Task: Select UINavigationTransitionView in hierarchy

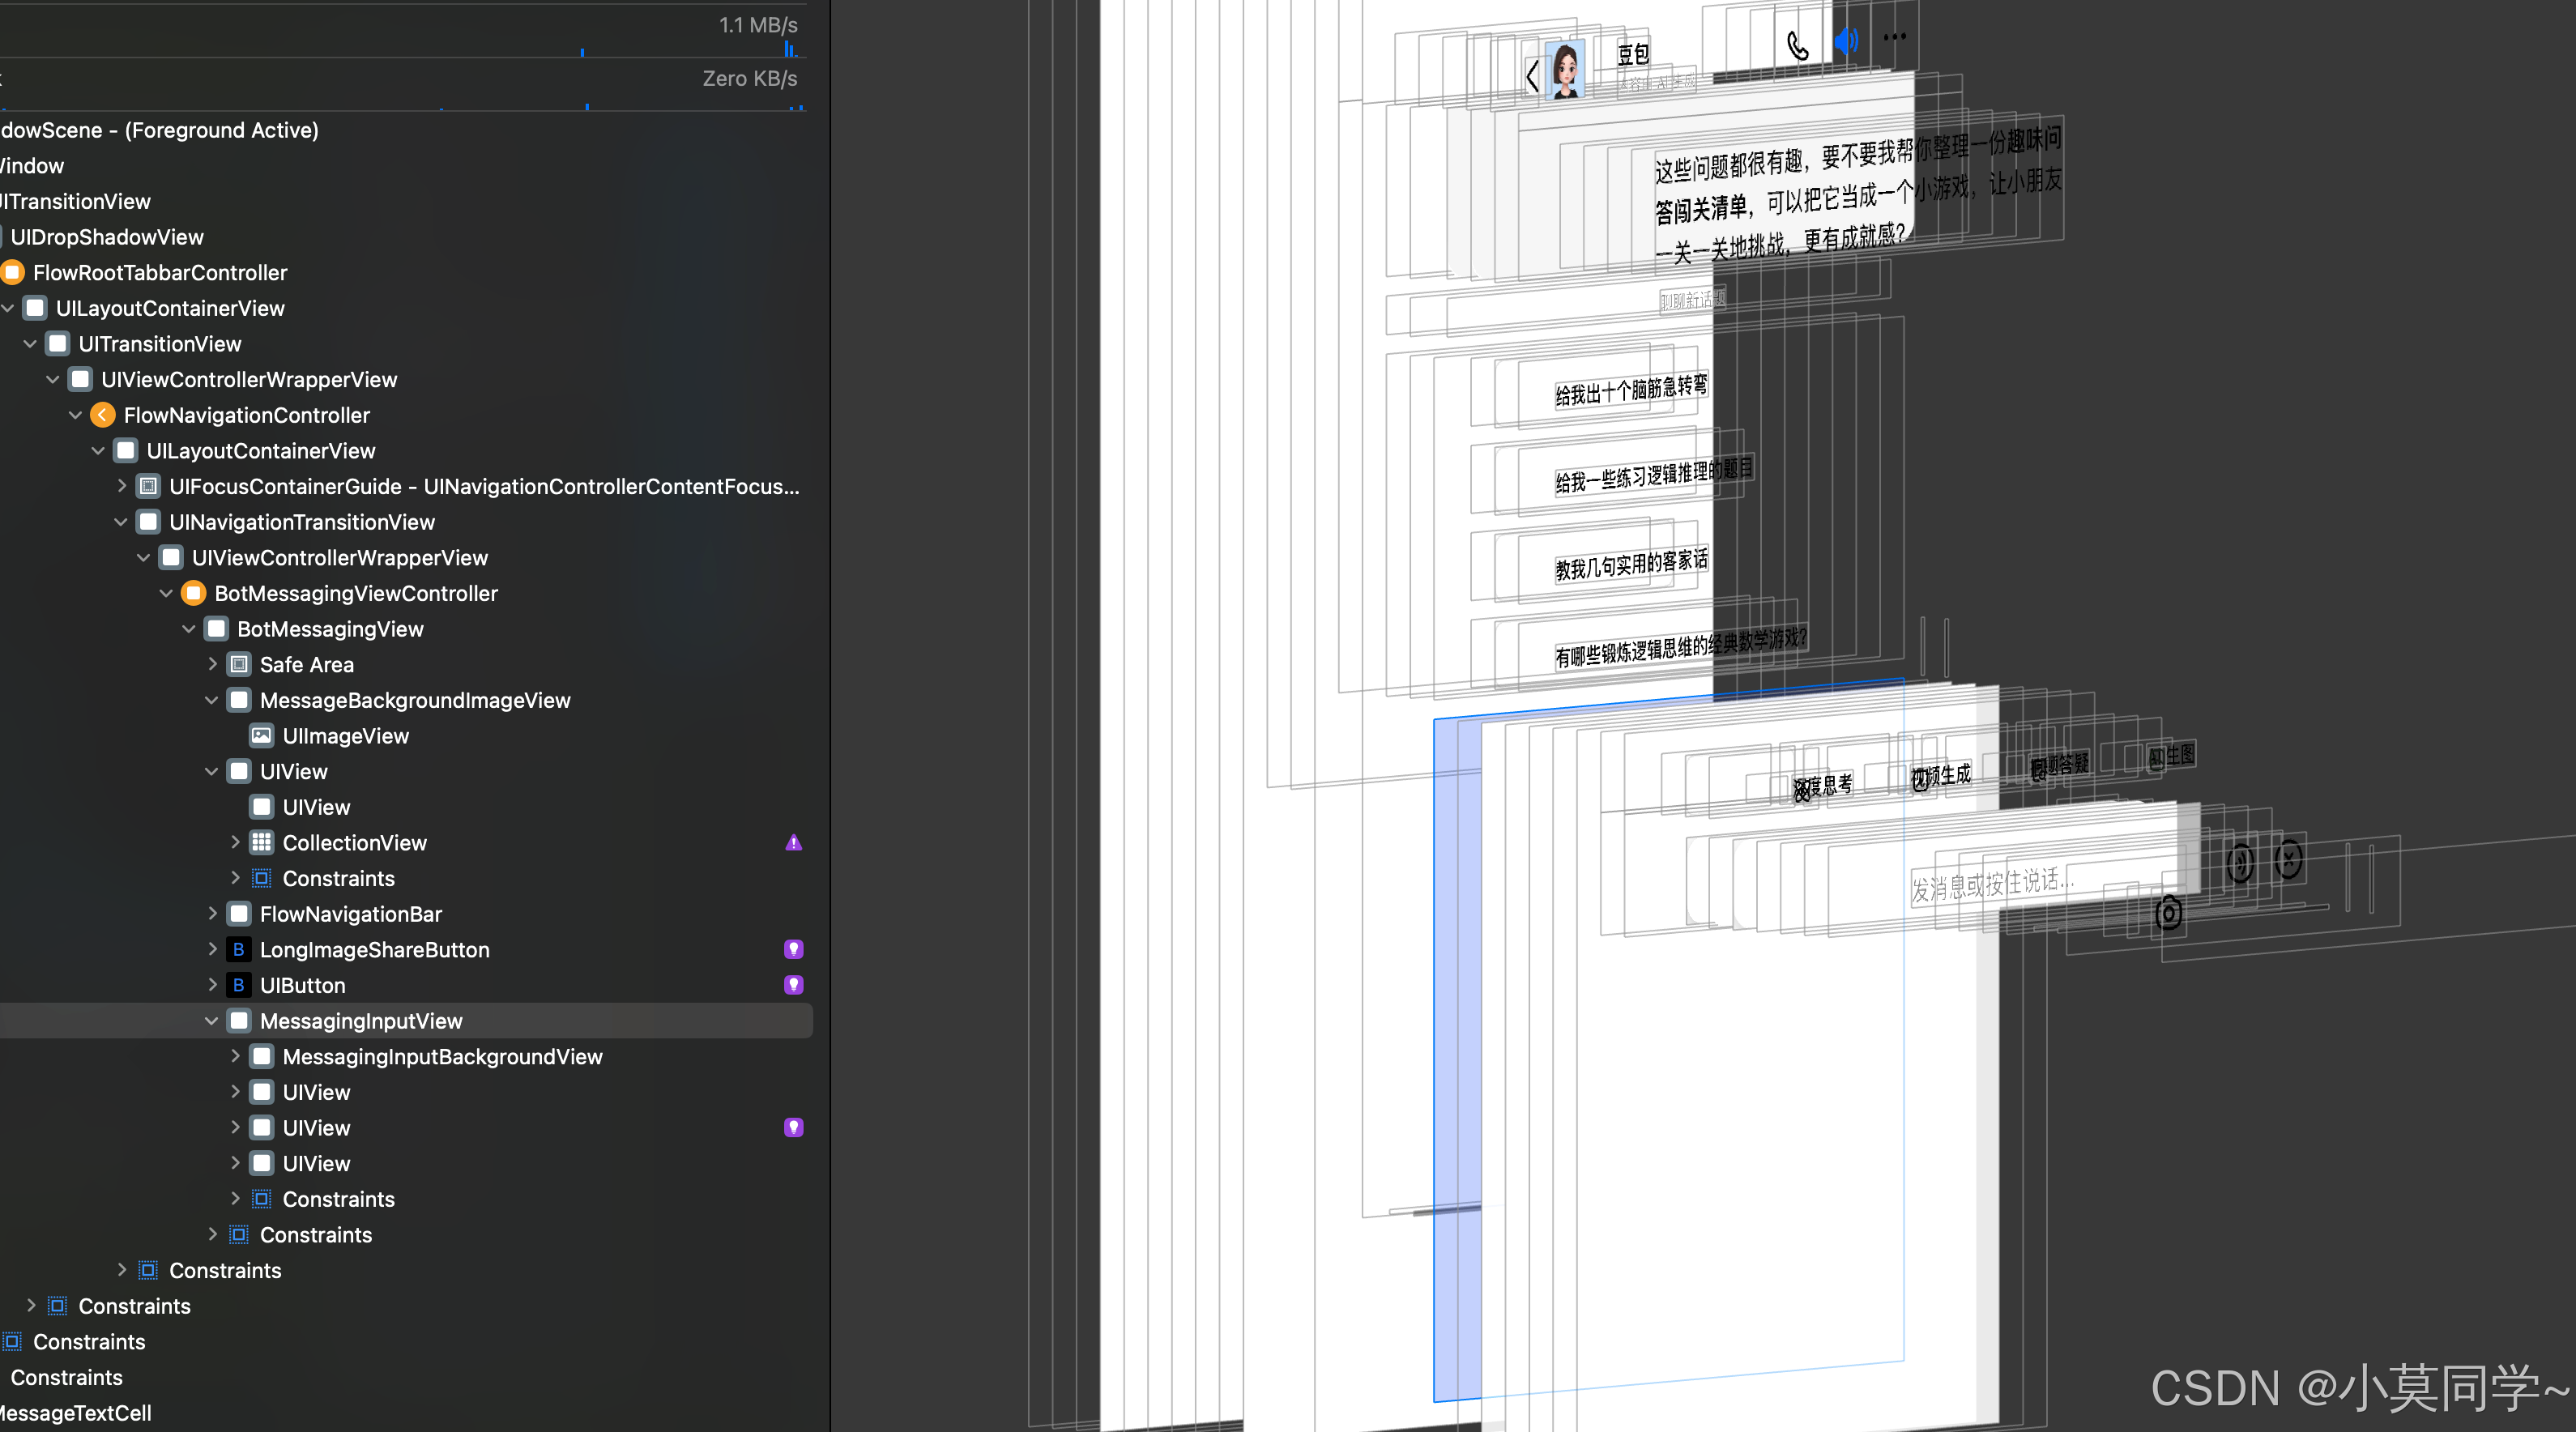Action: click(x=301, y=522)
